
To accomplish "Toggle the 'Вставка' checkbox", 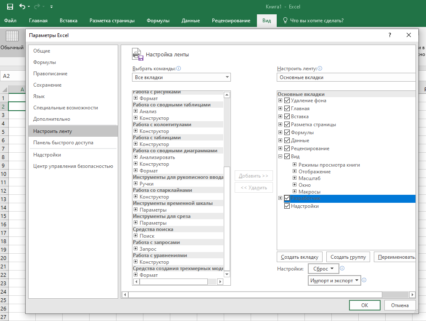I will point(287,117).
